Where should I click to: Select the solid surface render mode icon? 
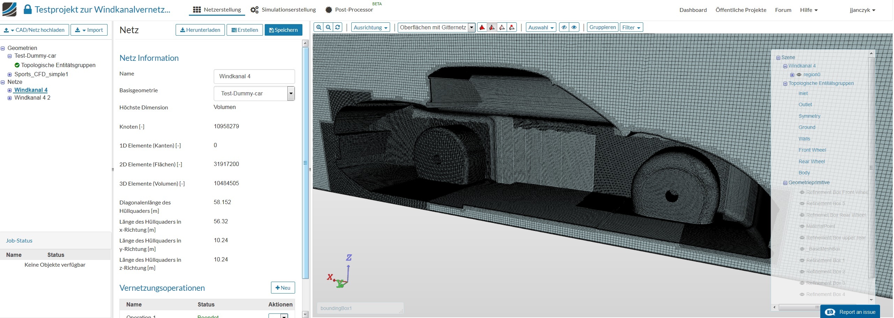[x=482, y=27]
